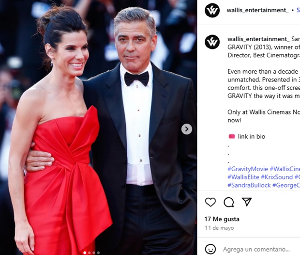Focus the Agrega un comentario field
This screenshot has width=300, height=255.
[256, 249]
